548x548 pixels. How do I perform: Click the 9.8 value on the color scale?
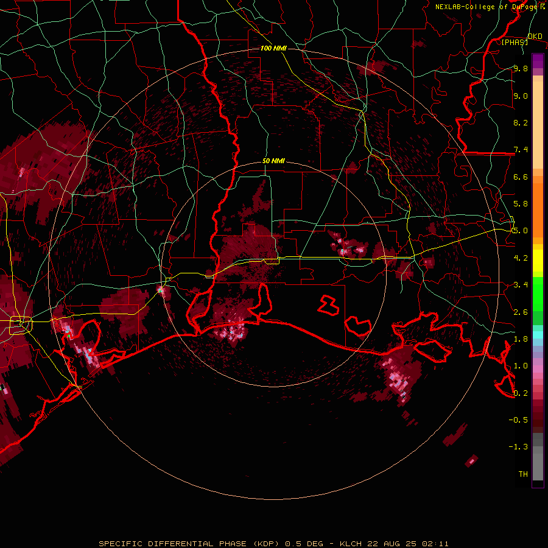point(521,68)
